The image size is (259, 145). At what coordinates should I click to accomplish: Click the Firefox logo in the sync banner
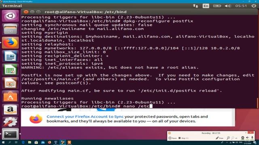point(36,119)
